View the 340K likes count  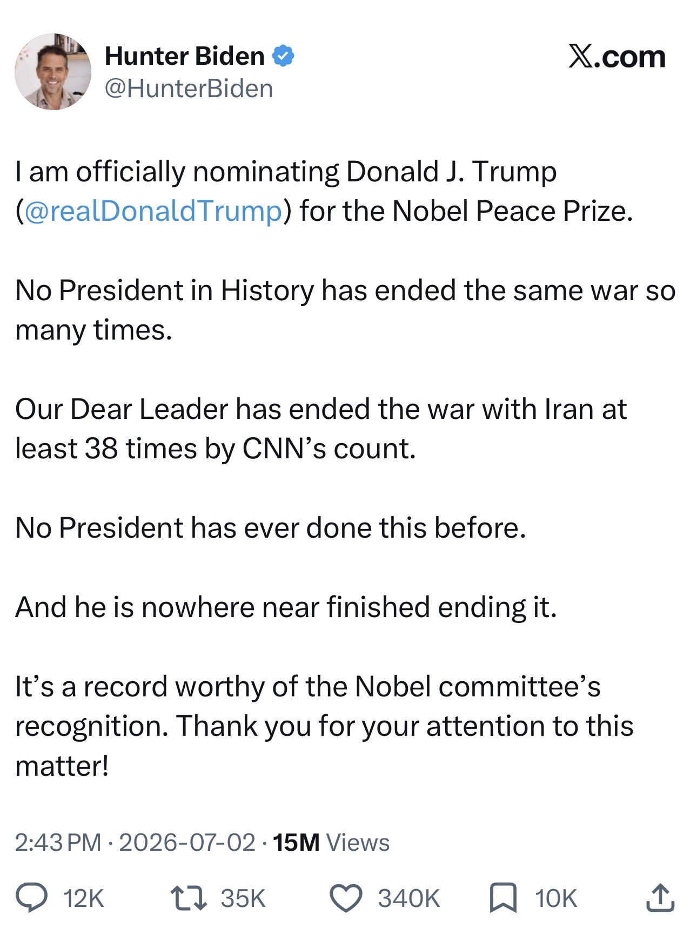click(409, 898)
